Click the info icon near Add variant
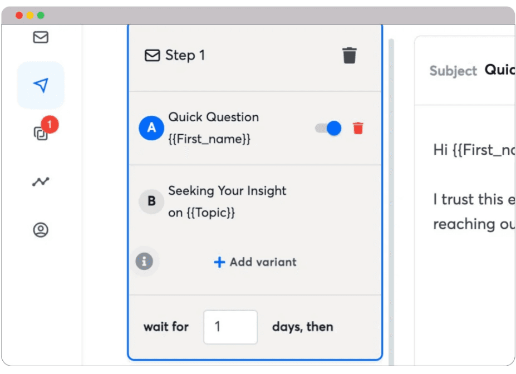This screenshot has width=516, height=374. point(144,262)
